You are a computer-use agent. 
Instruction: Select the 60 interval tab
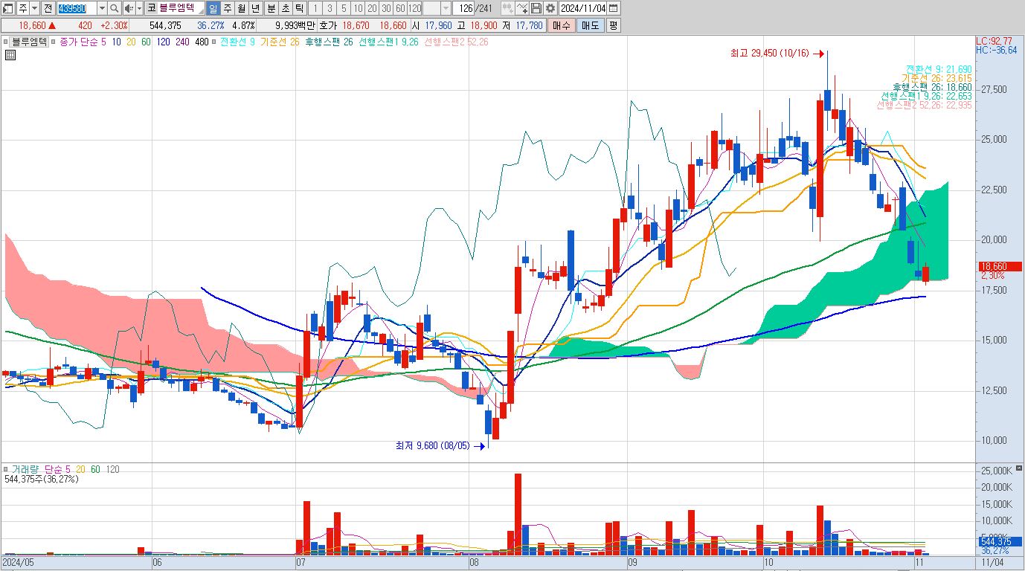click(400, 8)
